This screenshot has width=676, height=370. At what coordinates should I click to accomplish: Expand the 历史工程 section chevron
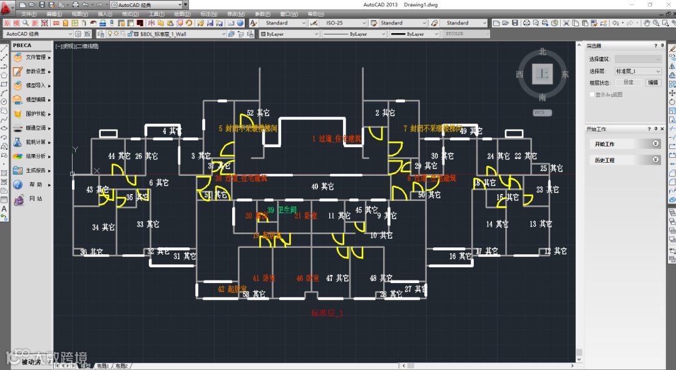pos(655,160)
